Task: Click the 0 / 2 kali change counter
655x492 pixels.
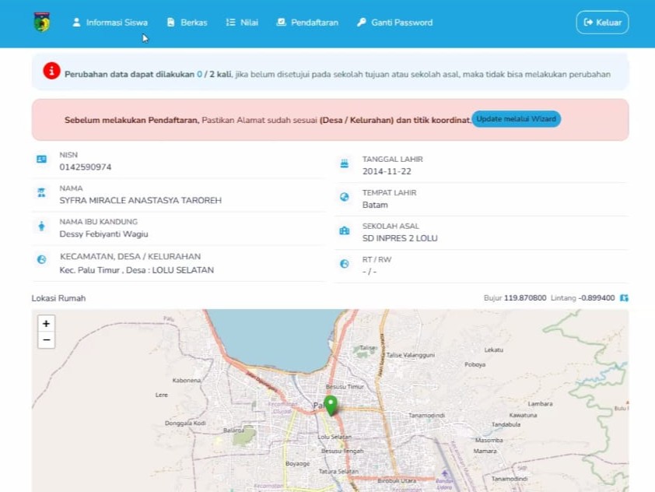Action: 214,75
